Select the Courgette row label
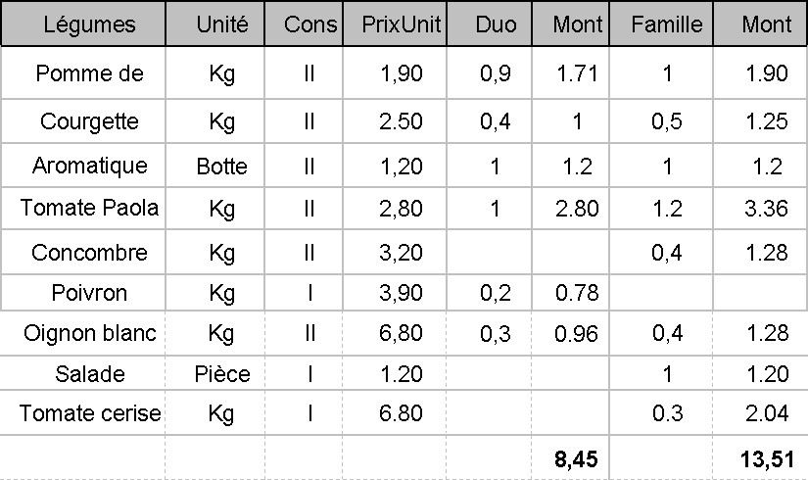 (89, 122)
